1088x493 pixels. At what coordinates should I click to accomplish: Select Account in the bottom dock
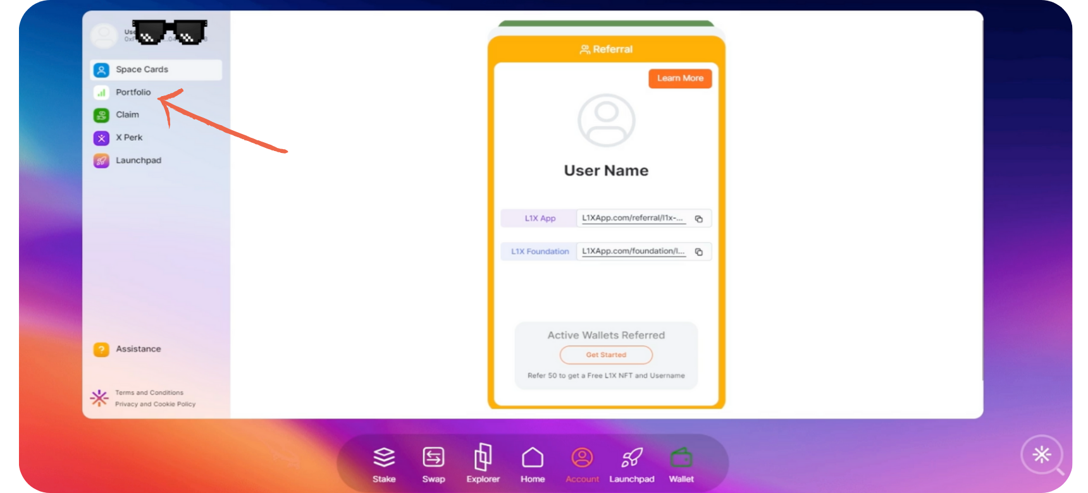(x=582, y=465)
